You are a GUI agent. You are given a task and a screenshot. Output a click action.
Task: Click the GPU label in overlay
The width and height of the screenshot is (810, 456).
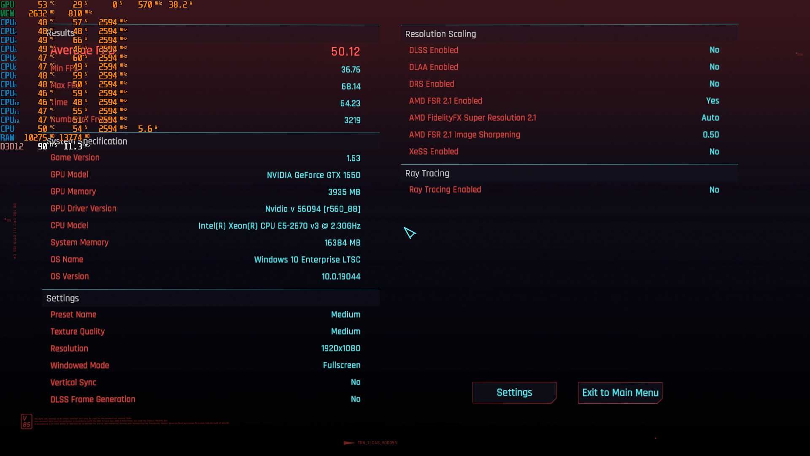click(x=7, y=5)
